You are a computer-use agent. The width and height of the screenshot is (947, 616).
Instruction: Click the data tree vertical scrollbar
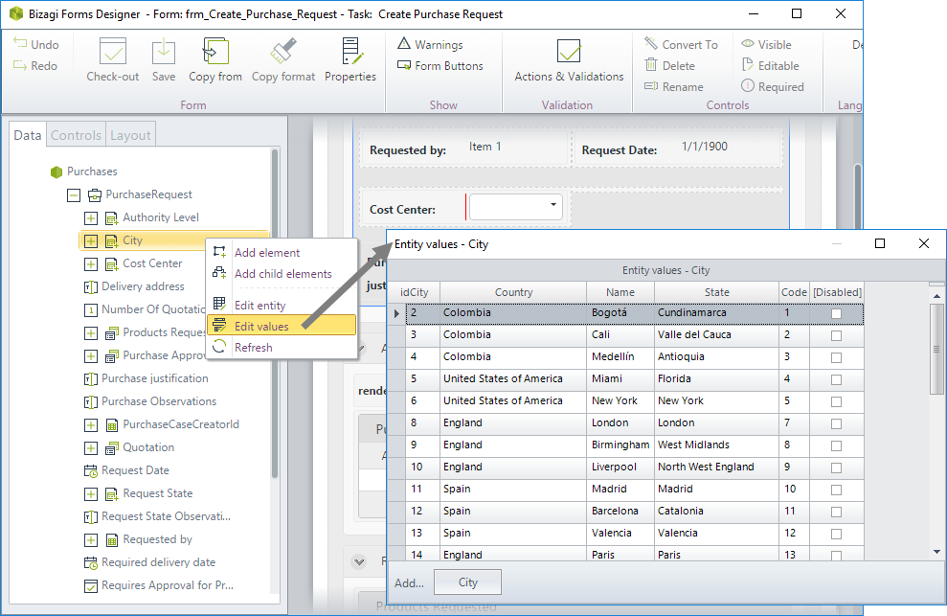pos(274,314)
